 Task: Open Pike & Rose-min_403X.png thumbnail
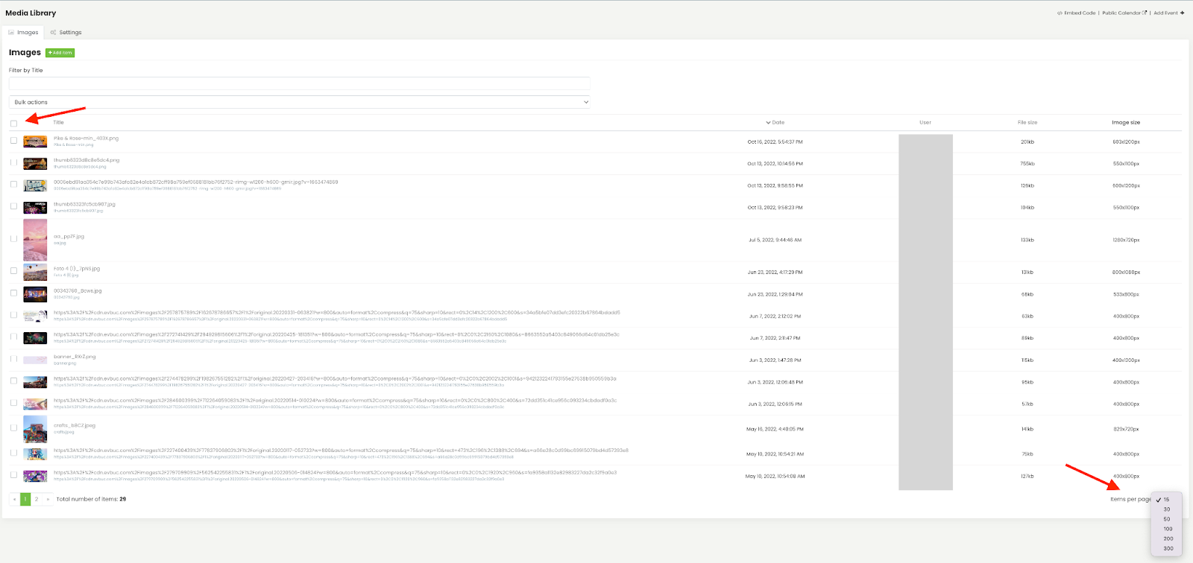pos(35,141)
